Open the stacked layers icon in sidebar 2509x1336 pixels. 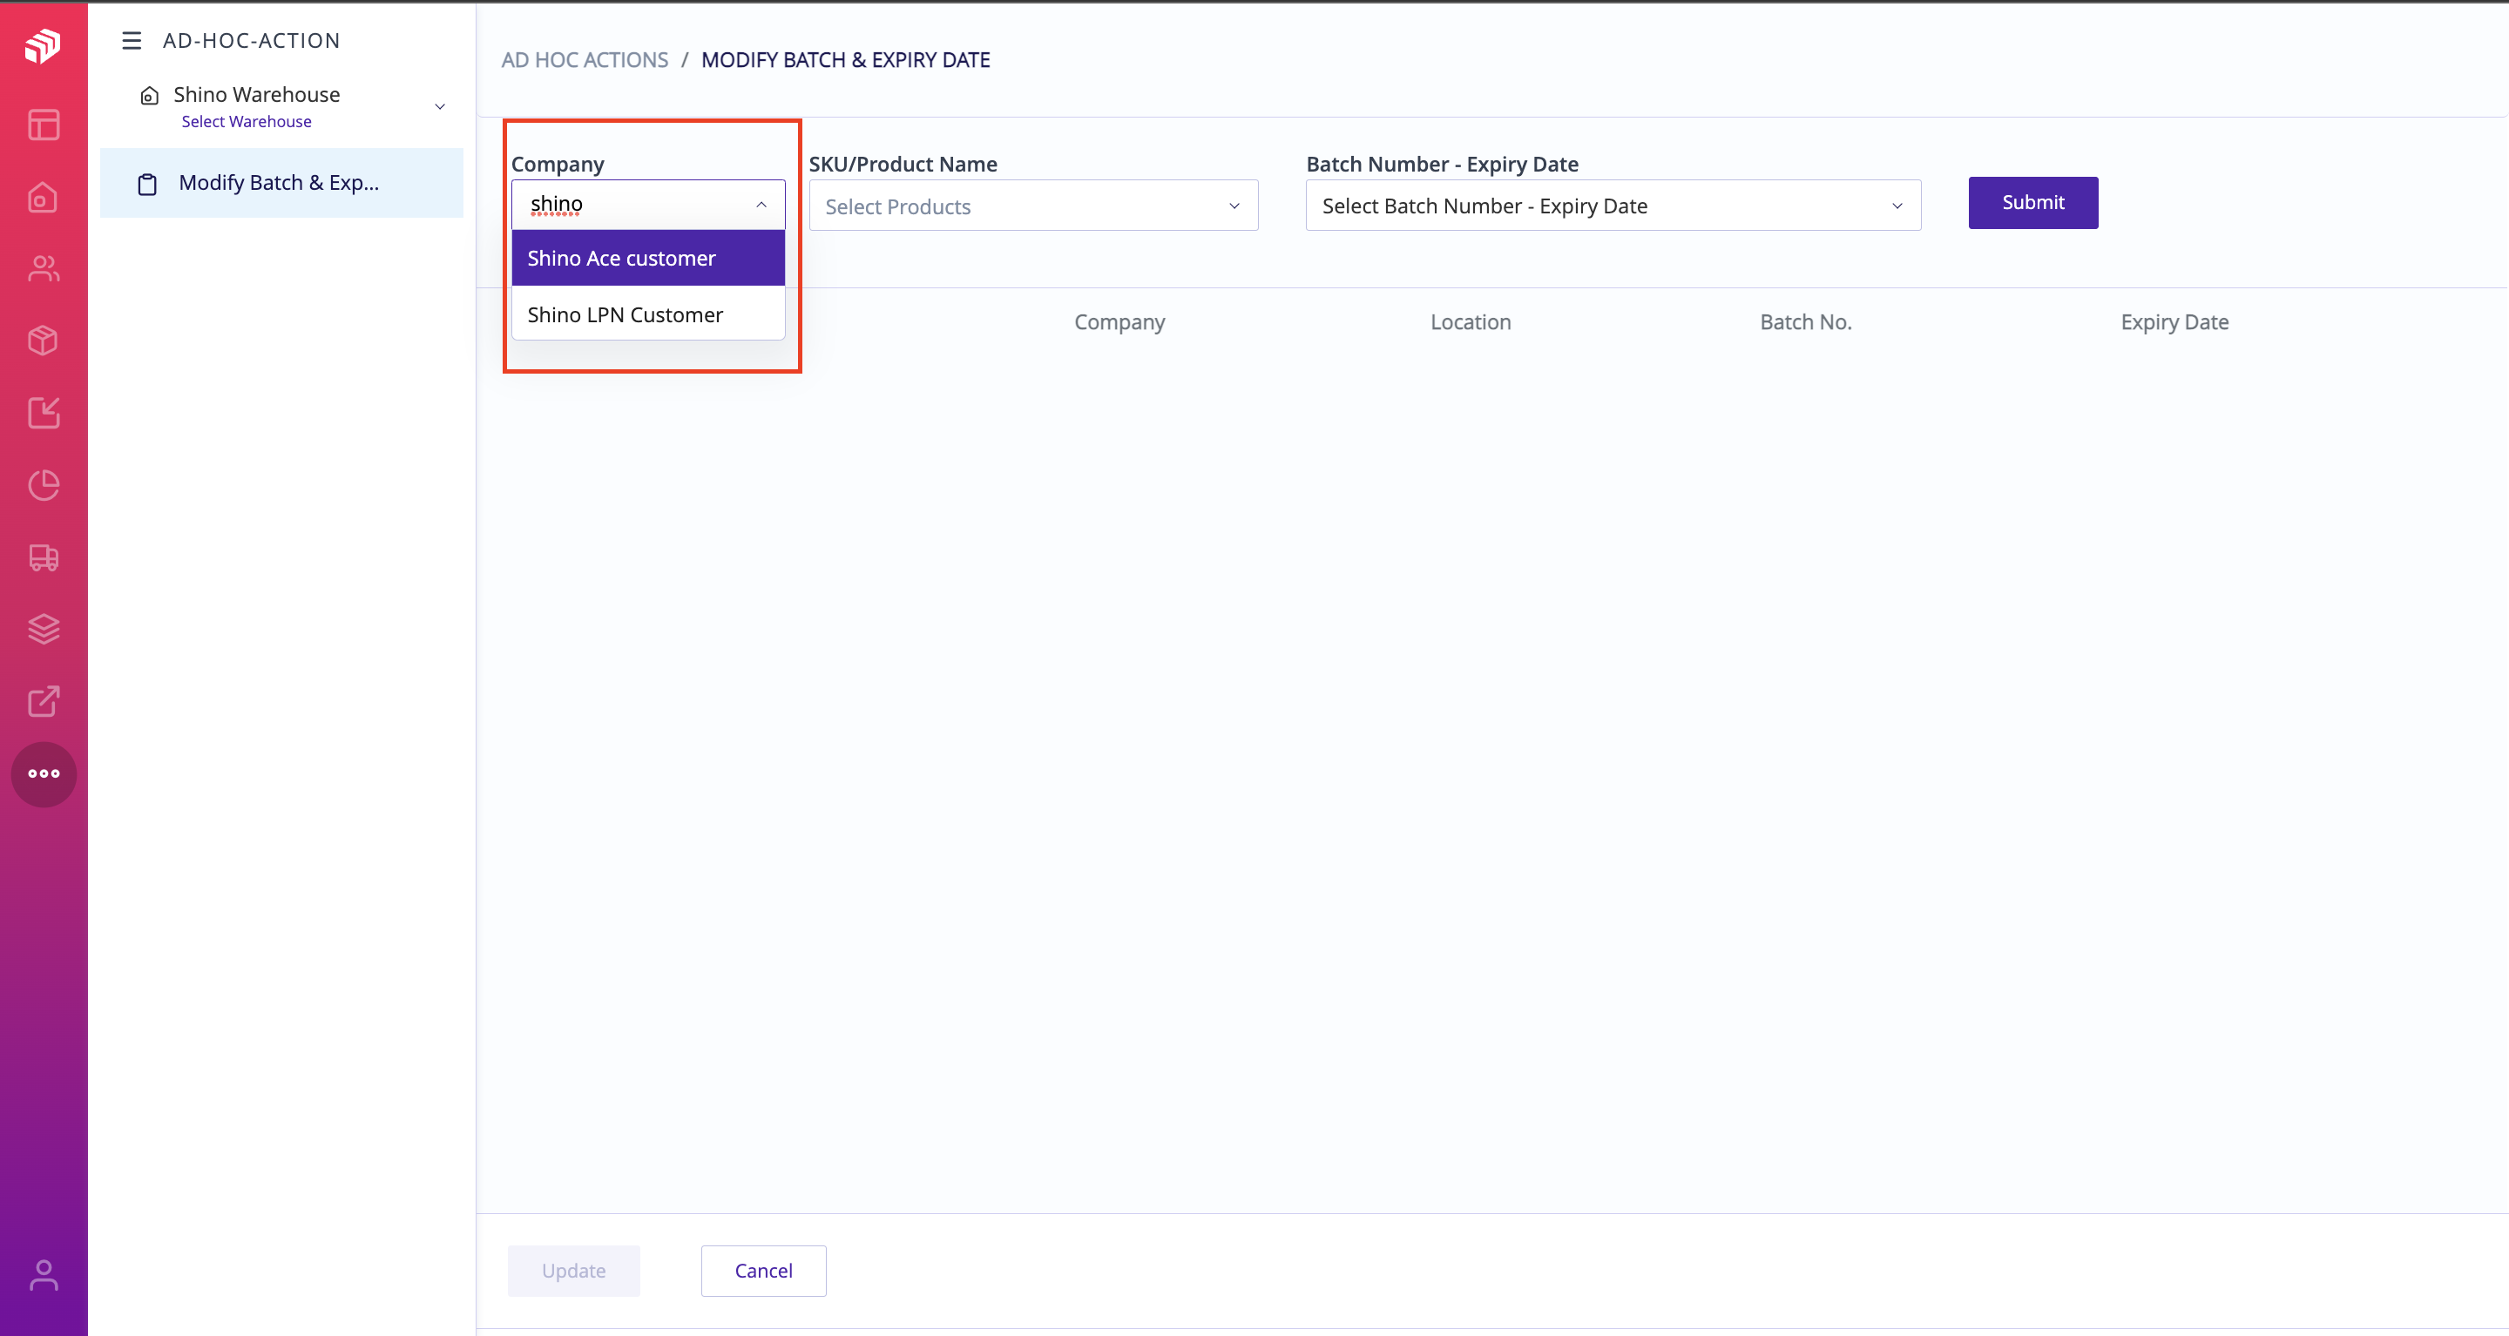coord(43,629)
